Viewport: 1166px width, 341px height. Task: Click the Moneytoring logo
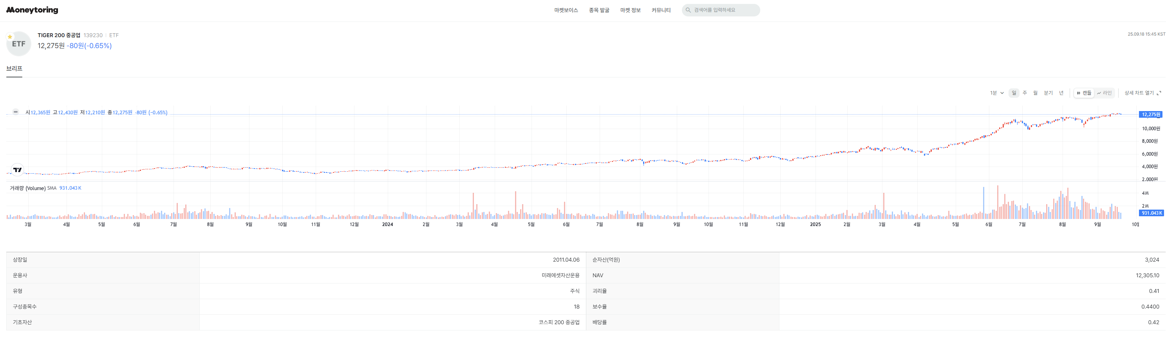click(32, 10)
